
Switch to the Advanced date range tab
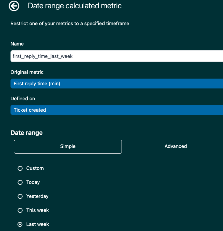[x=176, y=147]
